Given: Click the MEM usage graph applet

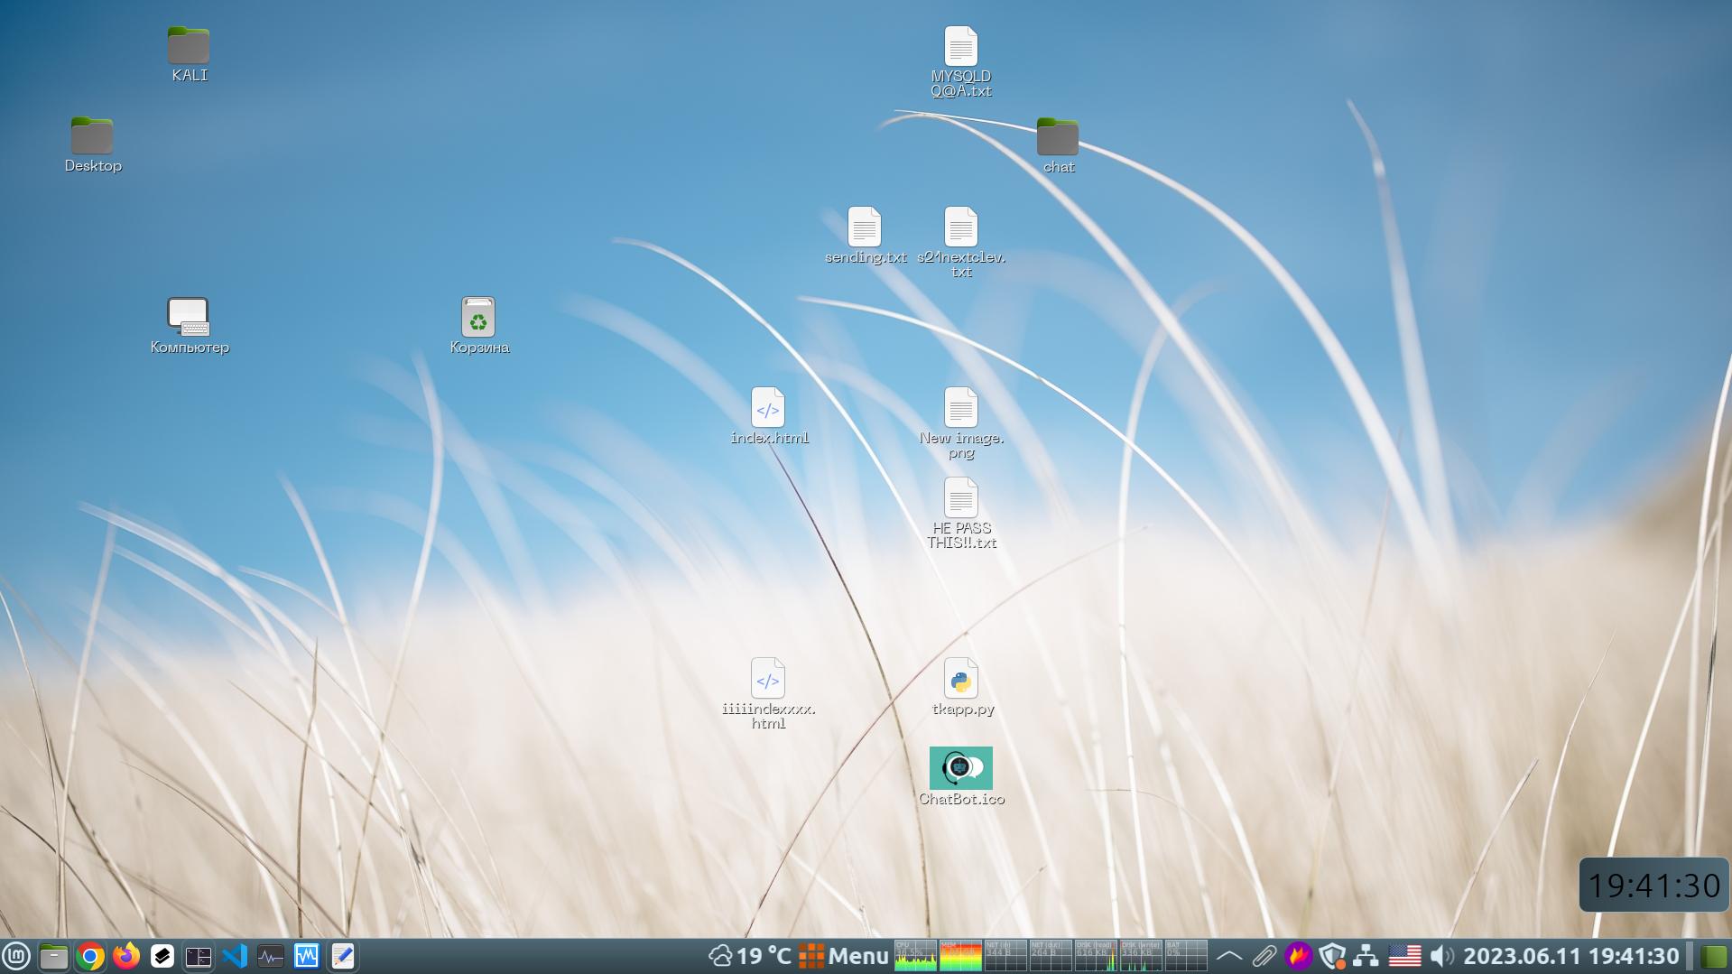Looking at the screenshot, I should [x=960, y=956].
